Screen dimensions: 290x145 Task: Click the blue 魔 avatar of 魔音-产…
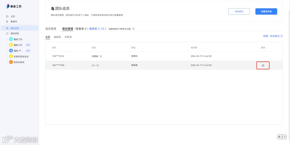tap(11, 51)
